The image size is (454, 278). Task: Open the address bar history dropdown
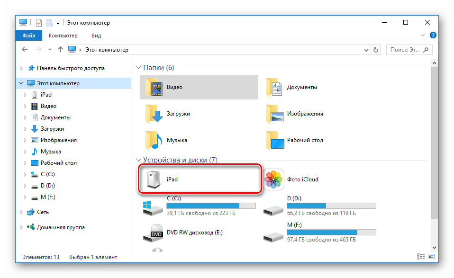(366, 50)
